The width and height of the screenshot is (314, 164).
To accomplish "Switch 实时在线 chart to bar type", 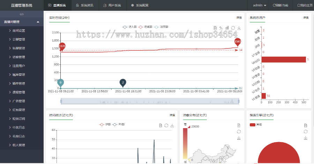I will [x=227, y=28].
